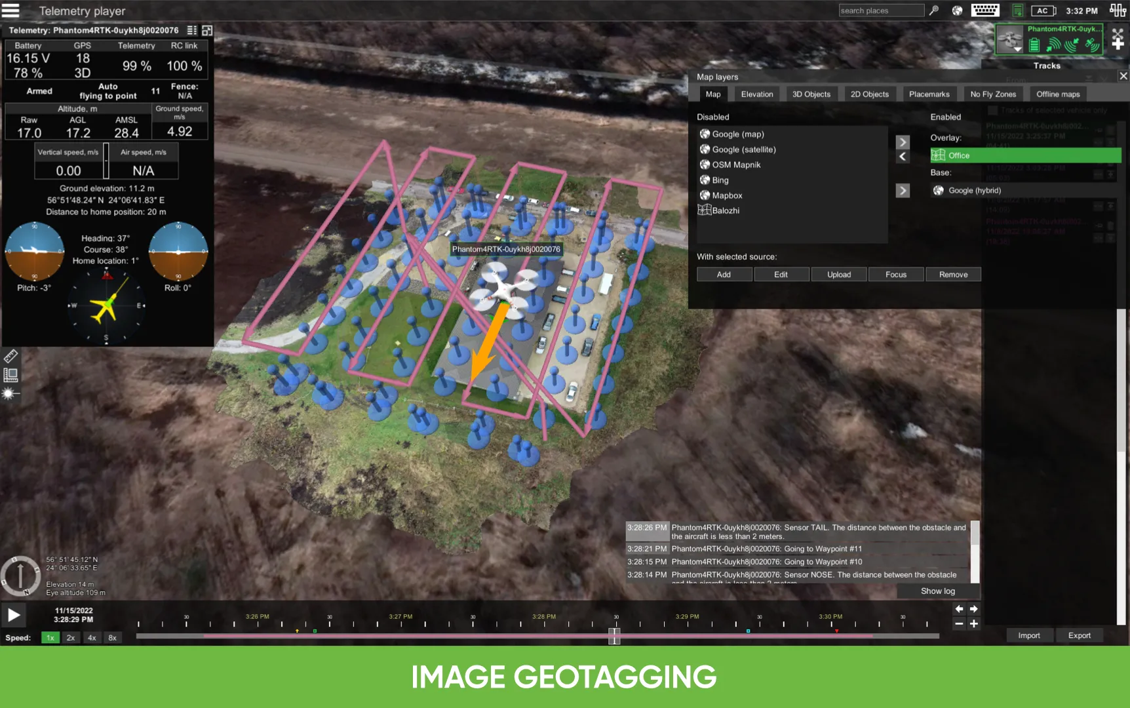Expand the telemetry panel list menu

(191, 30)
